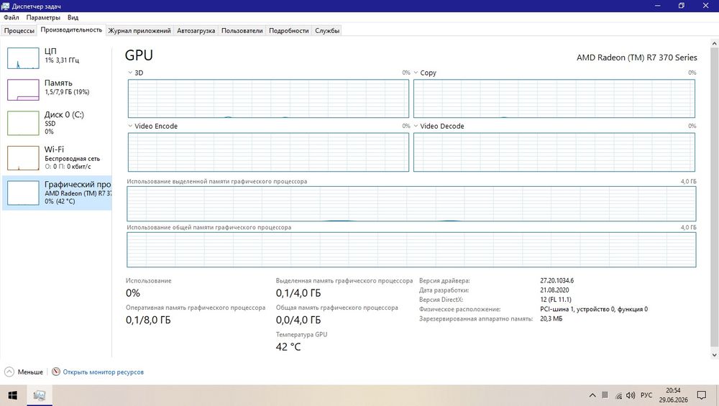Click the large GPU heading
Image resolution: width=719 pixels, height=406 pixels.
139,55
